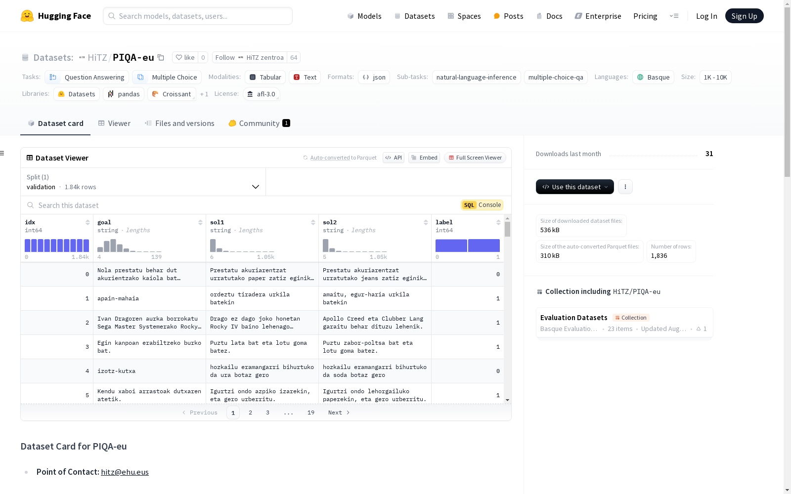Click the json format tag
Image resolution: width=791 pixels, height=494 pixels.
point(374,77)
